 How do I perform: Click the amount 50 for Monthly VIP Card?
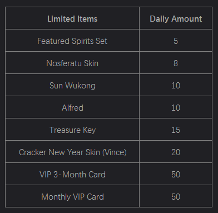pyautogui.click(x=176, y=197)
